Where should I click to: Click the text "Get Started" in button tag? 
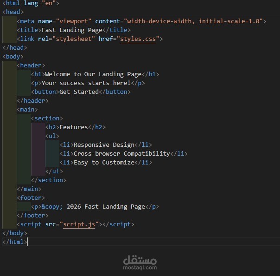pos(79,92)
